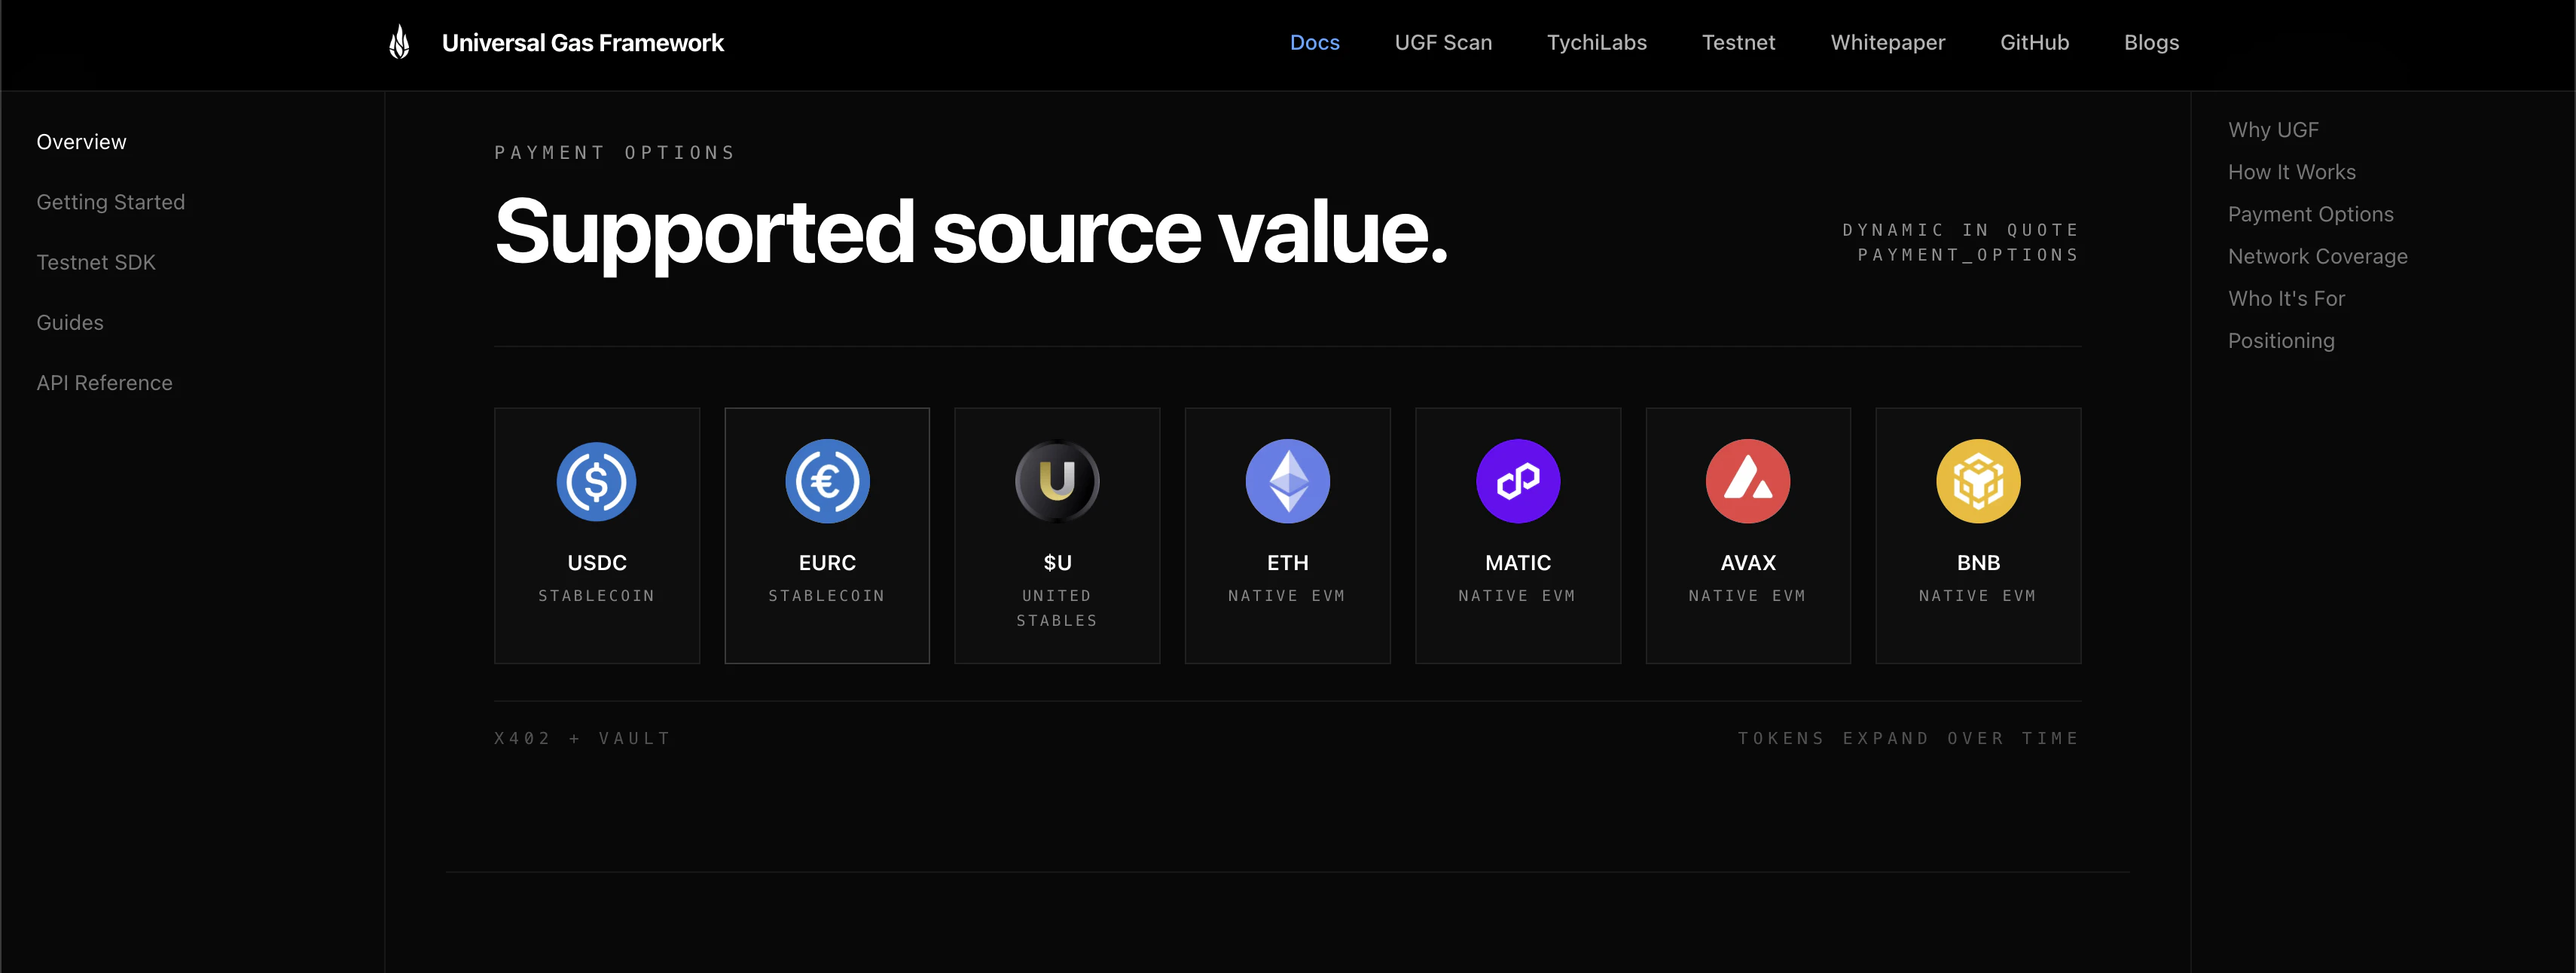Select the yellow BNB icon

pyautogui.click(x=1978, y=481)
